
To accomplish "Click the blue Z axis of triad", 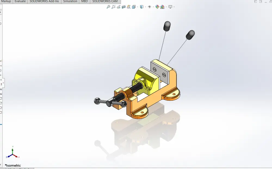I will coord(9,156).
